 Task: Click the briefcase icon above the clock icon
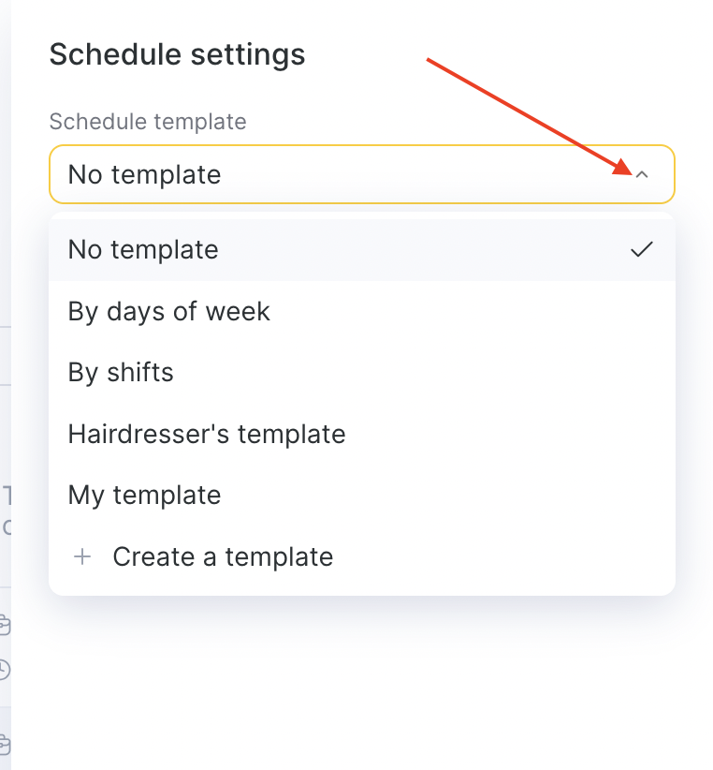pos(4,626)
